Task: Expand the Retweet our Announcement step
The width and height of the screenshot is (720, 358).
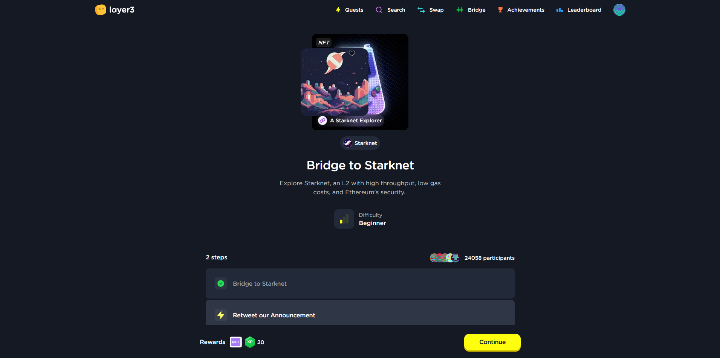Action: [360, 313]
